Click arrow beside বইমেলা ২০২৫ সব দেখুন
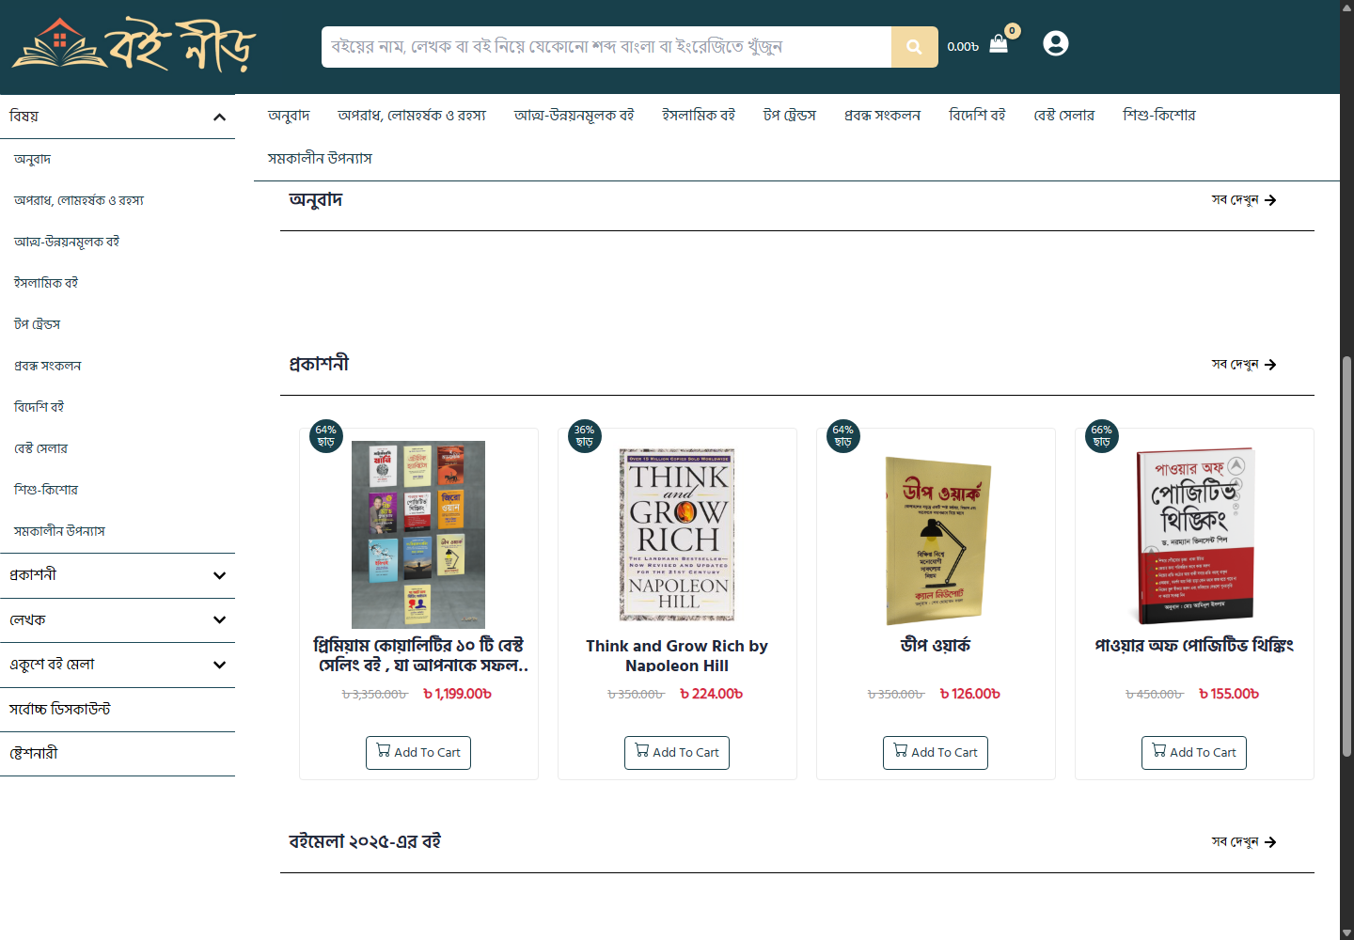 [x=1270, y=842]
